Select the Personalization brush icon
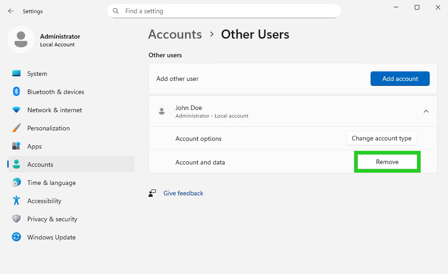Viewport: 448px width, 274px height. (x=16, y=128)
